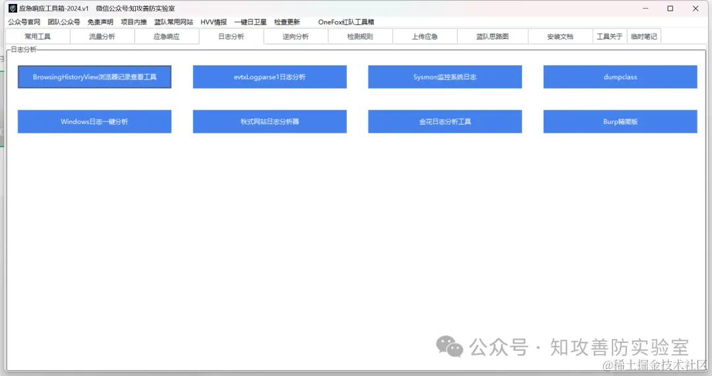Switch to the 逆向分析 tab
The width and height of the screenshot is (712, 376).
[x=295, y=36]
